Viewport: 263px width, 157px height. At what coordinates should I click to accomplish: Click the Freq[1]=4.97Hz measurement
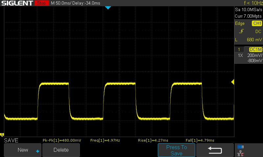[105, 140]
